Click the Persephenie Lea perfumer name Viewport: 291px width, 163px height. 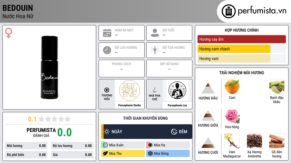177,105
